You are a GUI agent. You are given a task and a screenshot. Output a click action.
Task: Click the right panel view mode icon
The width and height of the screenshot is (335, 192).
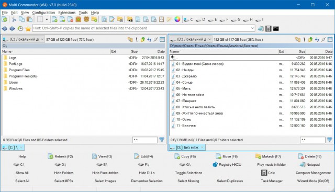(x=330, y=40)
